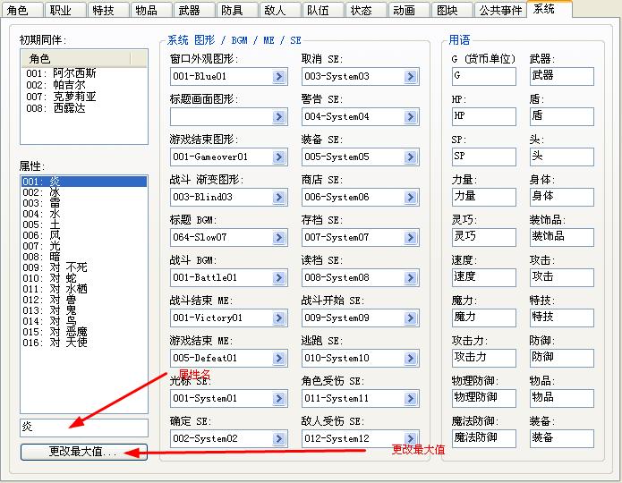This screenshot has width=622, height=483.
Task: Go to the 武器 tab
Action: point(193,11)
